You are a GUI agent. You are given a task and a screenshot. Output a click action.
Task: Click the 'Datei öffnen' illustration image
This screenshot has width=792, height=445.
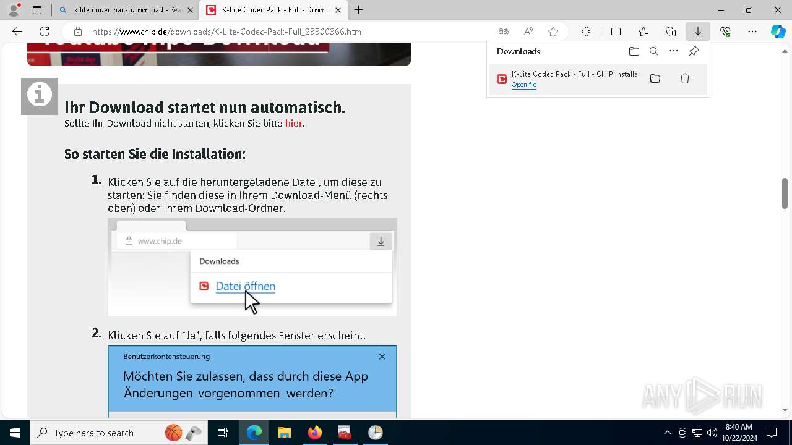click(x=252, y=267)
